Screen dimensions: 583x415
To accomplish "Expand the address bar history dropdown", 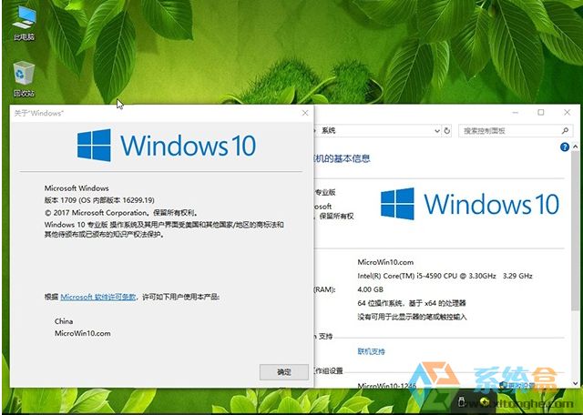I will click(x=437, y=131).
